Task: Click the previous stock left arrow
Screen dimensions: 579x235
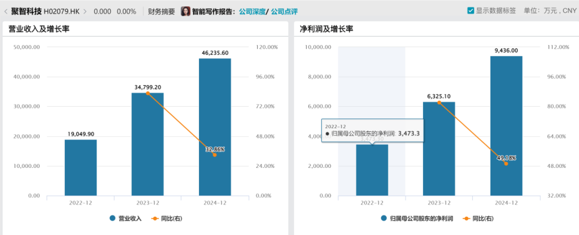Action: (5, 11)
